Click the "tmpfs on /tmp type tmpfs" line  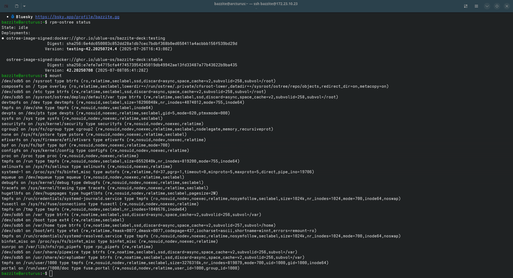[x=94, y=209]
